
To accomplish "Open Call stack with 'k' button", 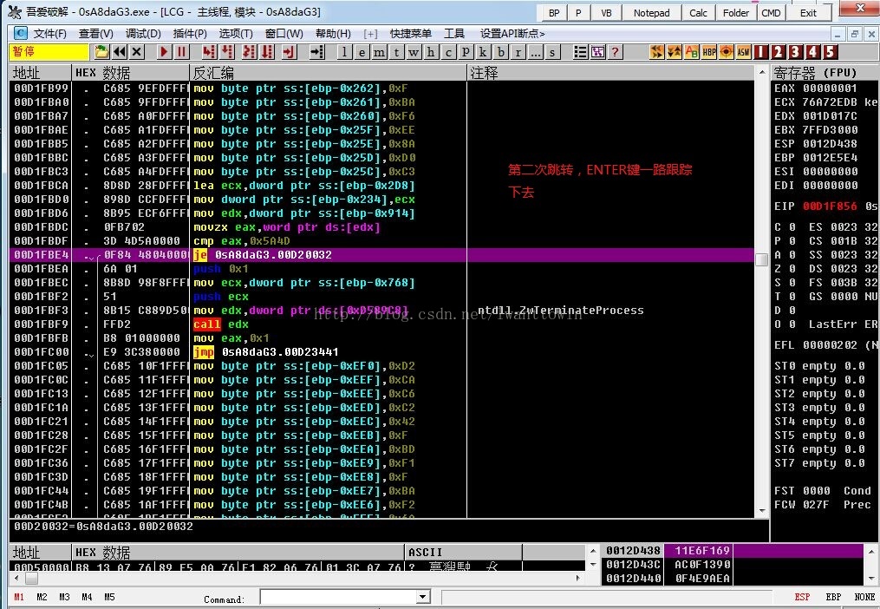I will click(483, 52).
